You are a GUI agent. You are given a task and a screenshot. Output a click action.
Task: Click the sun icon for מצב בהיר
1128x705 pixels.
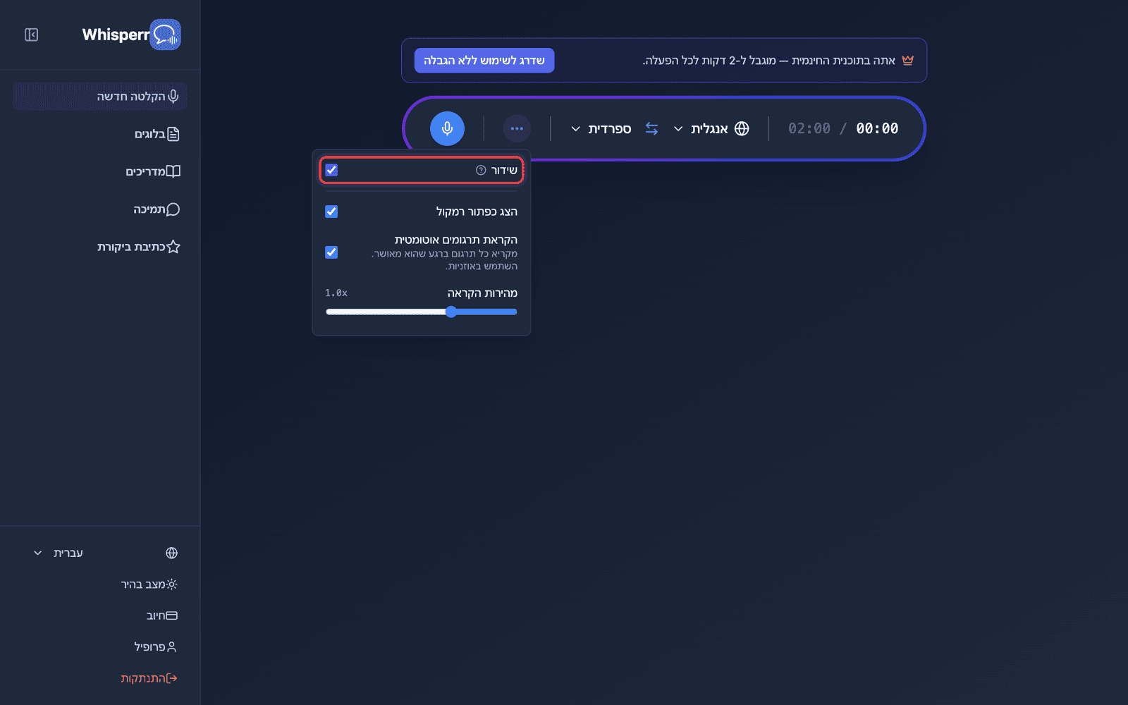coord(171,584)
